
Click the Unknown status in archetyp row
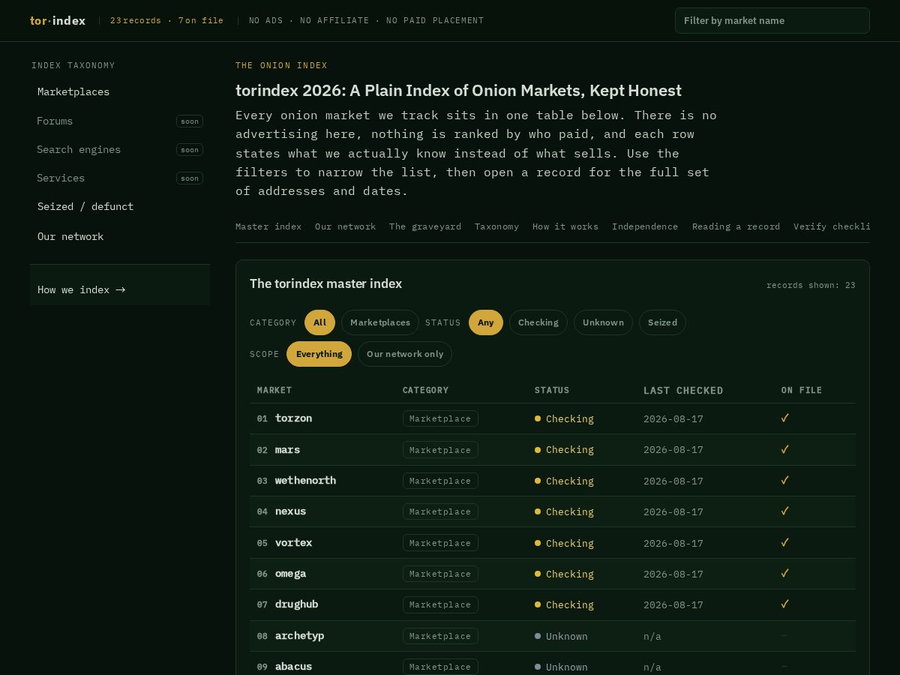click(x=561, y=636)
